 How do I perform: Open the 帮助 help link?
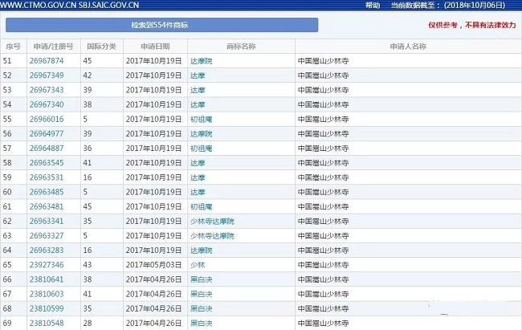pyautogui.click(x=373, y=5)
